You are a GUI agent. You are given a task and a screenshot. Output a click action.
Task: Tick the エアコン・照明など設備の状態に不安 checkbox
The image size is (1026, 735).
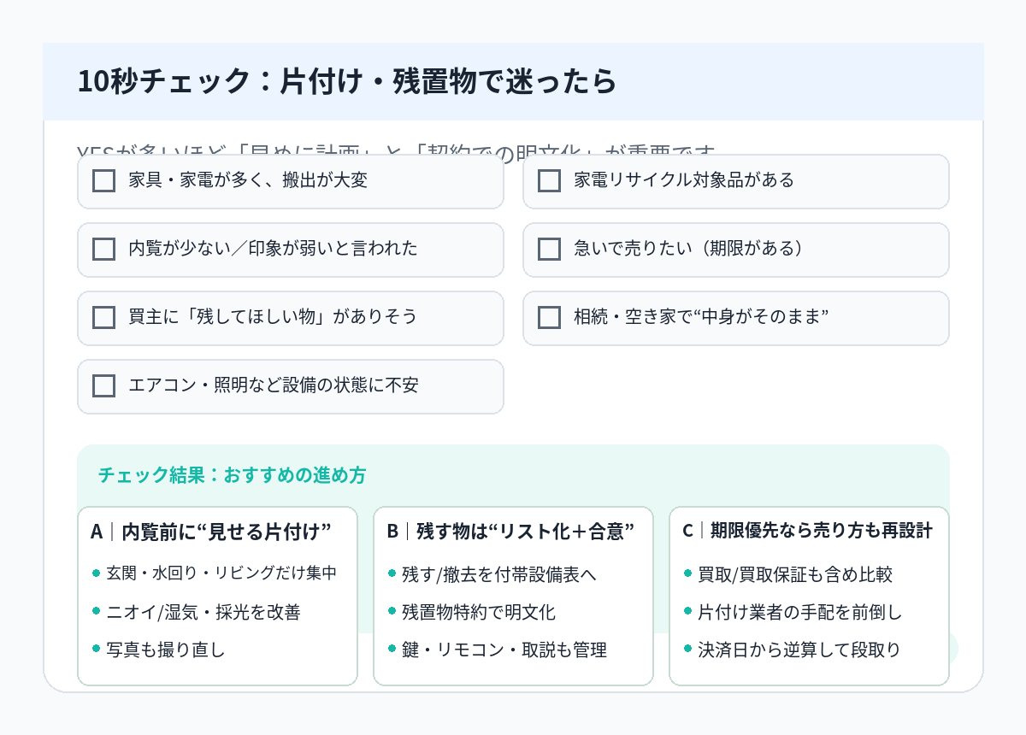pos(104,385)
